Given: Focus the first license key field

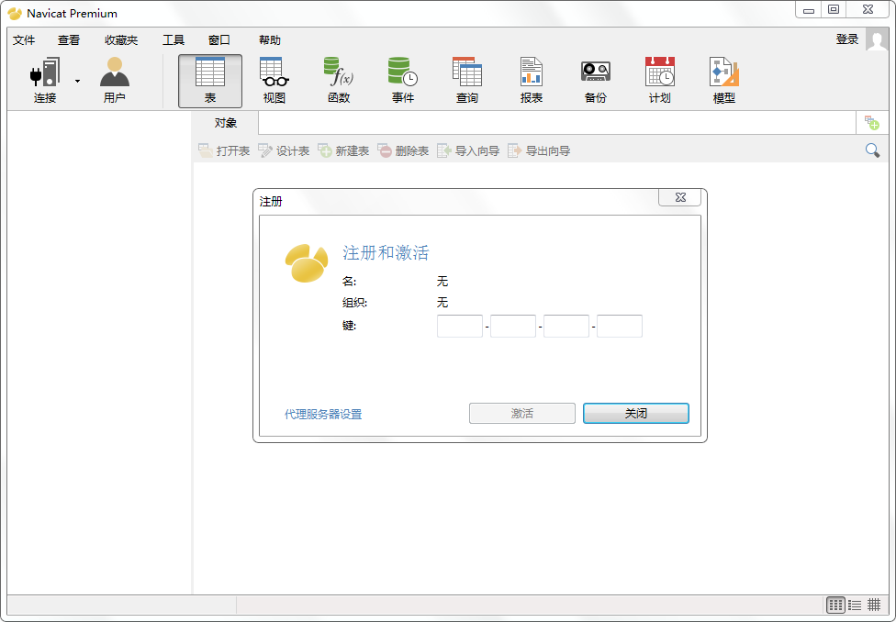Looking at the screenshot, I should coord(460,326).
